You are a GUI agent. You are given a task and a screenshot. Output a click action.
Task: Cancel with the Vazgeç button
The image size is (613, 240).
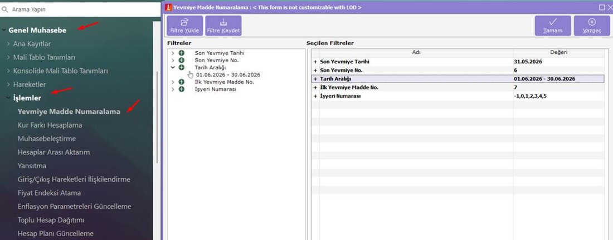point(592,26)
